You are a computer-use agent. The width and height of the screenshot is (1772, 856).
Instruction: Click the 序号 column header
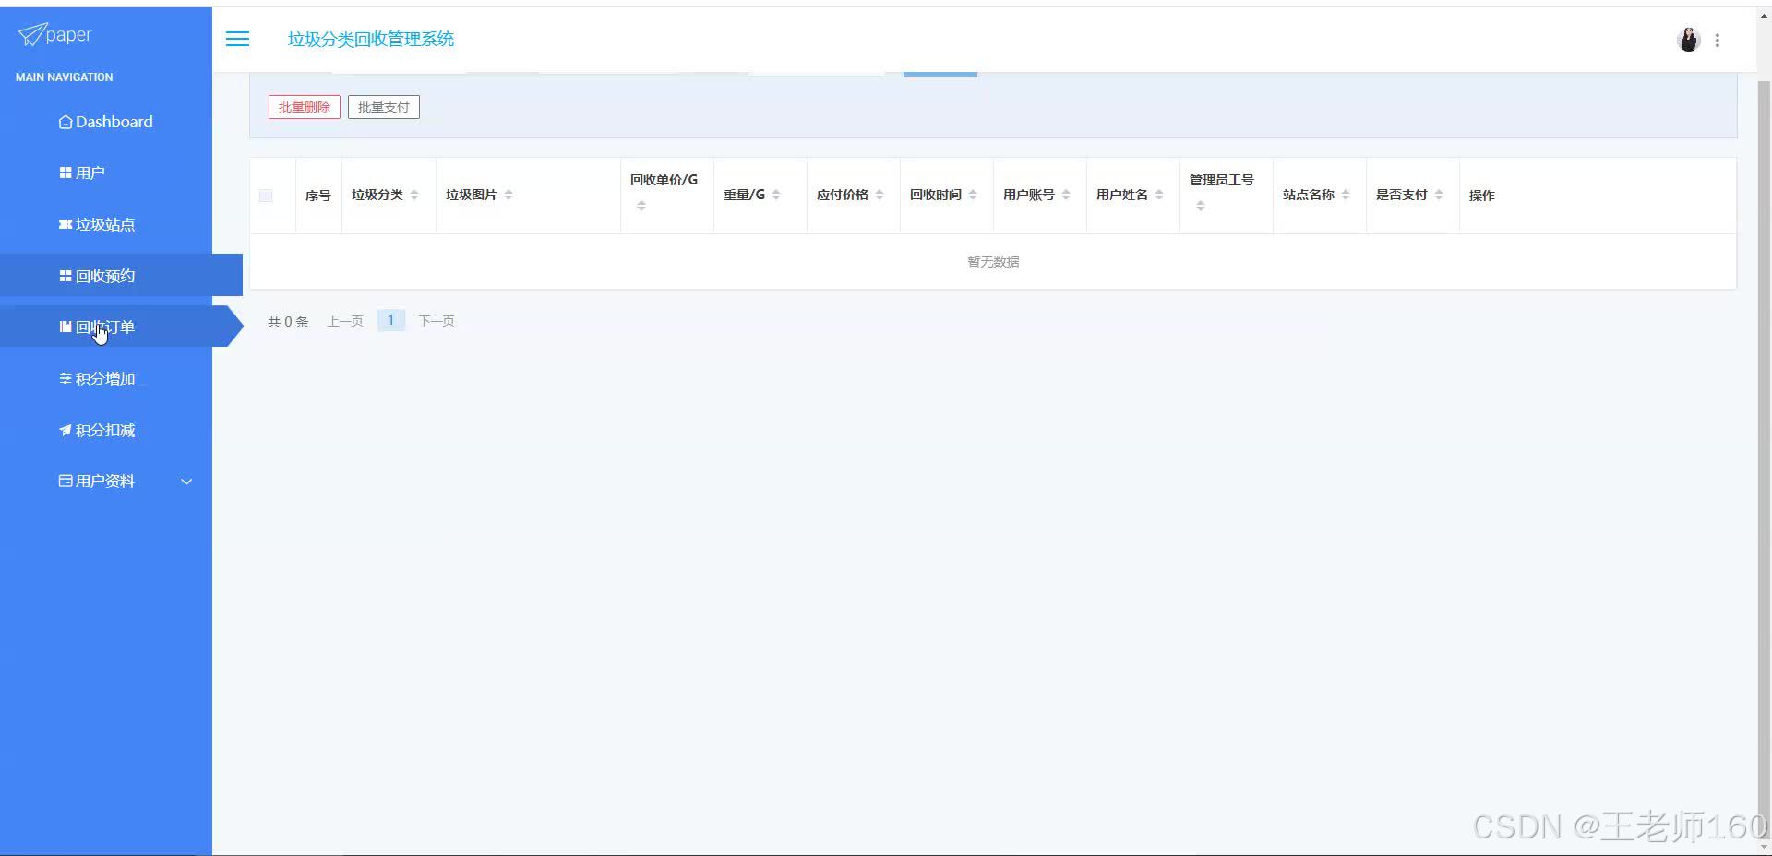[x=318, y=196]
